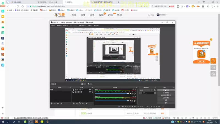Open the OBS Studio icon in the taskbar
The height and width of the screenshot is (124, 220).
(x=31, y=122)
